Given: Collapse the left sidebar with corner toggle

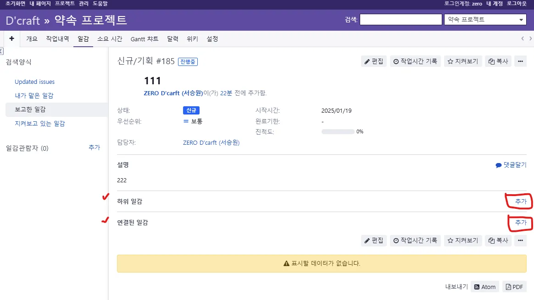Looking at the screenshot, I should 1,51.
